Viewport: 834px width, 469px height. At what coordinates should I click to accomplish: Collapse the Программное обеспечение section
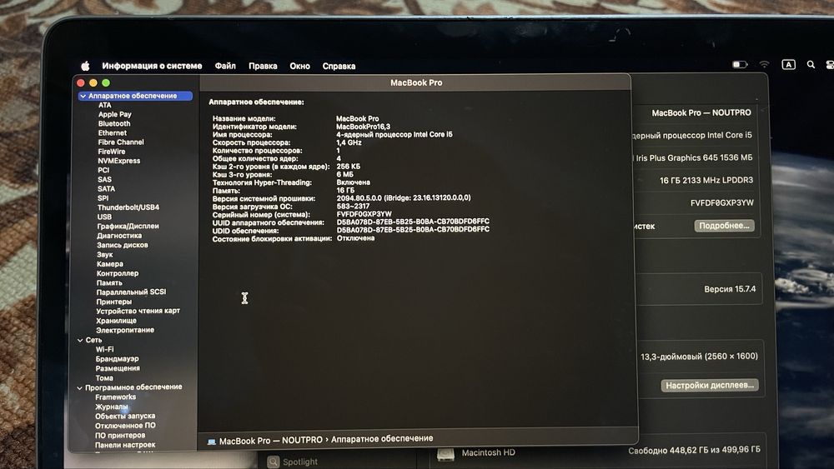79,387
